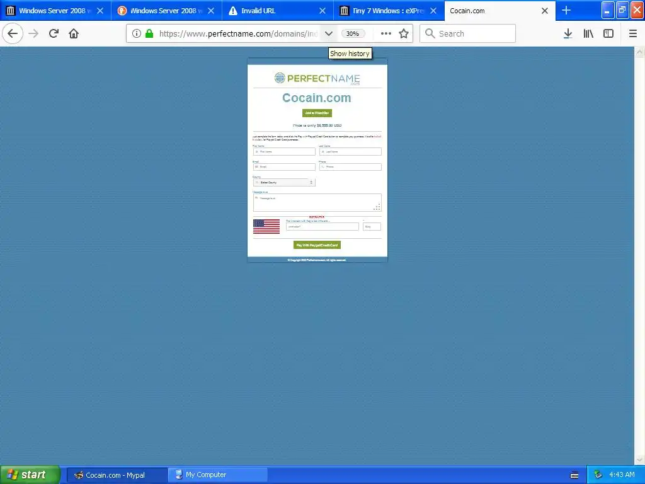Click the green secure-connection padlock
This screenshot has width=645, height=484.
pos(149,34)
